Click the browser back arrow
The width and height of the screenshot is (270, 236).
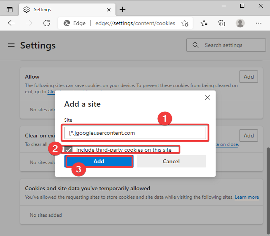(x=11, y=23)
